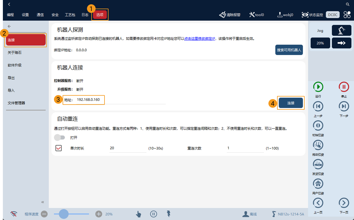Click the double-arrow jog button
This screenshot has width=354, height=220.
[341, 43]
